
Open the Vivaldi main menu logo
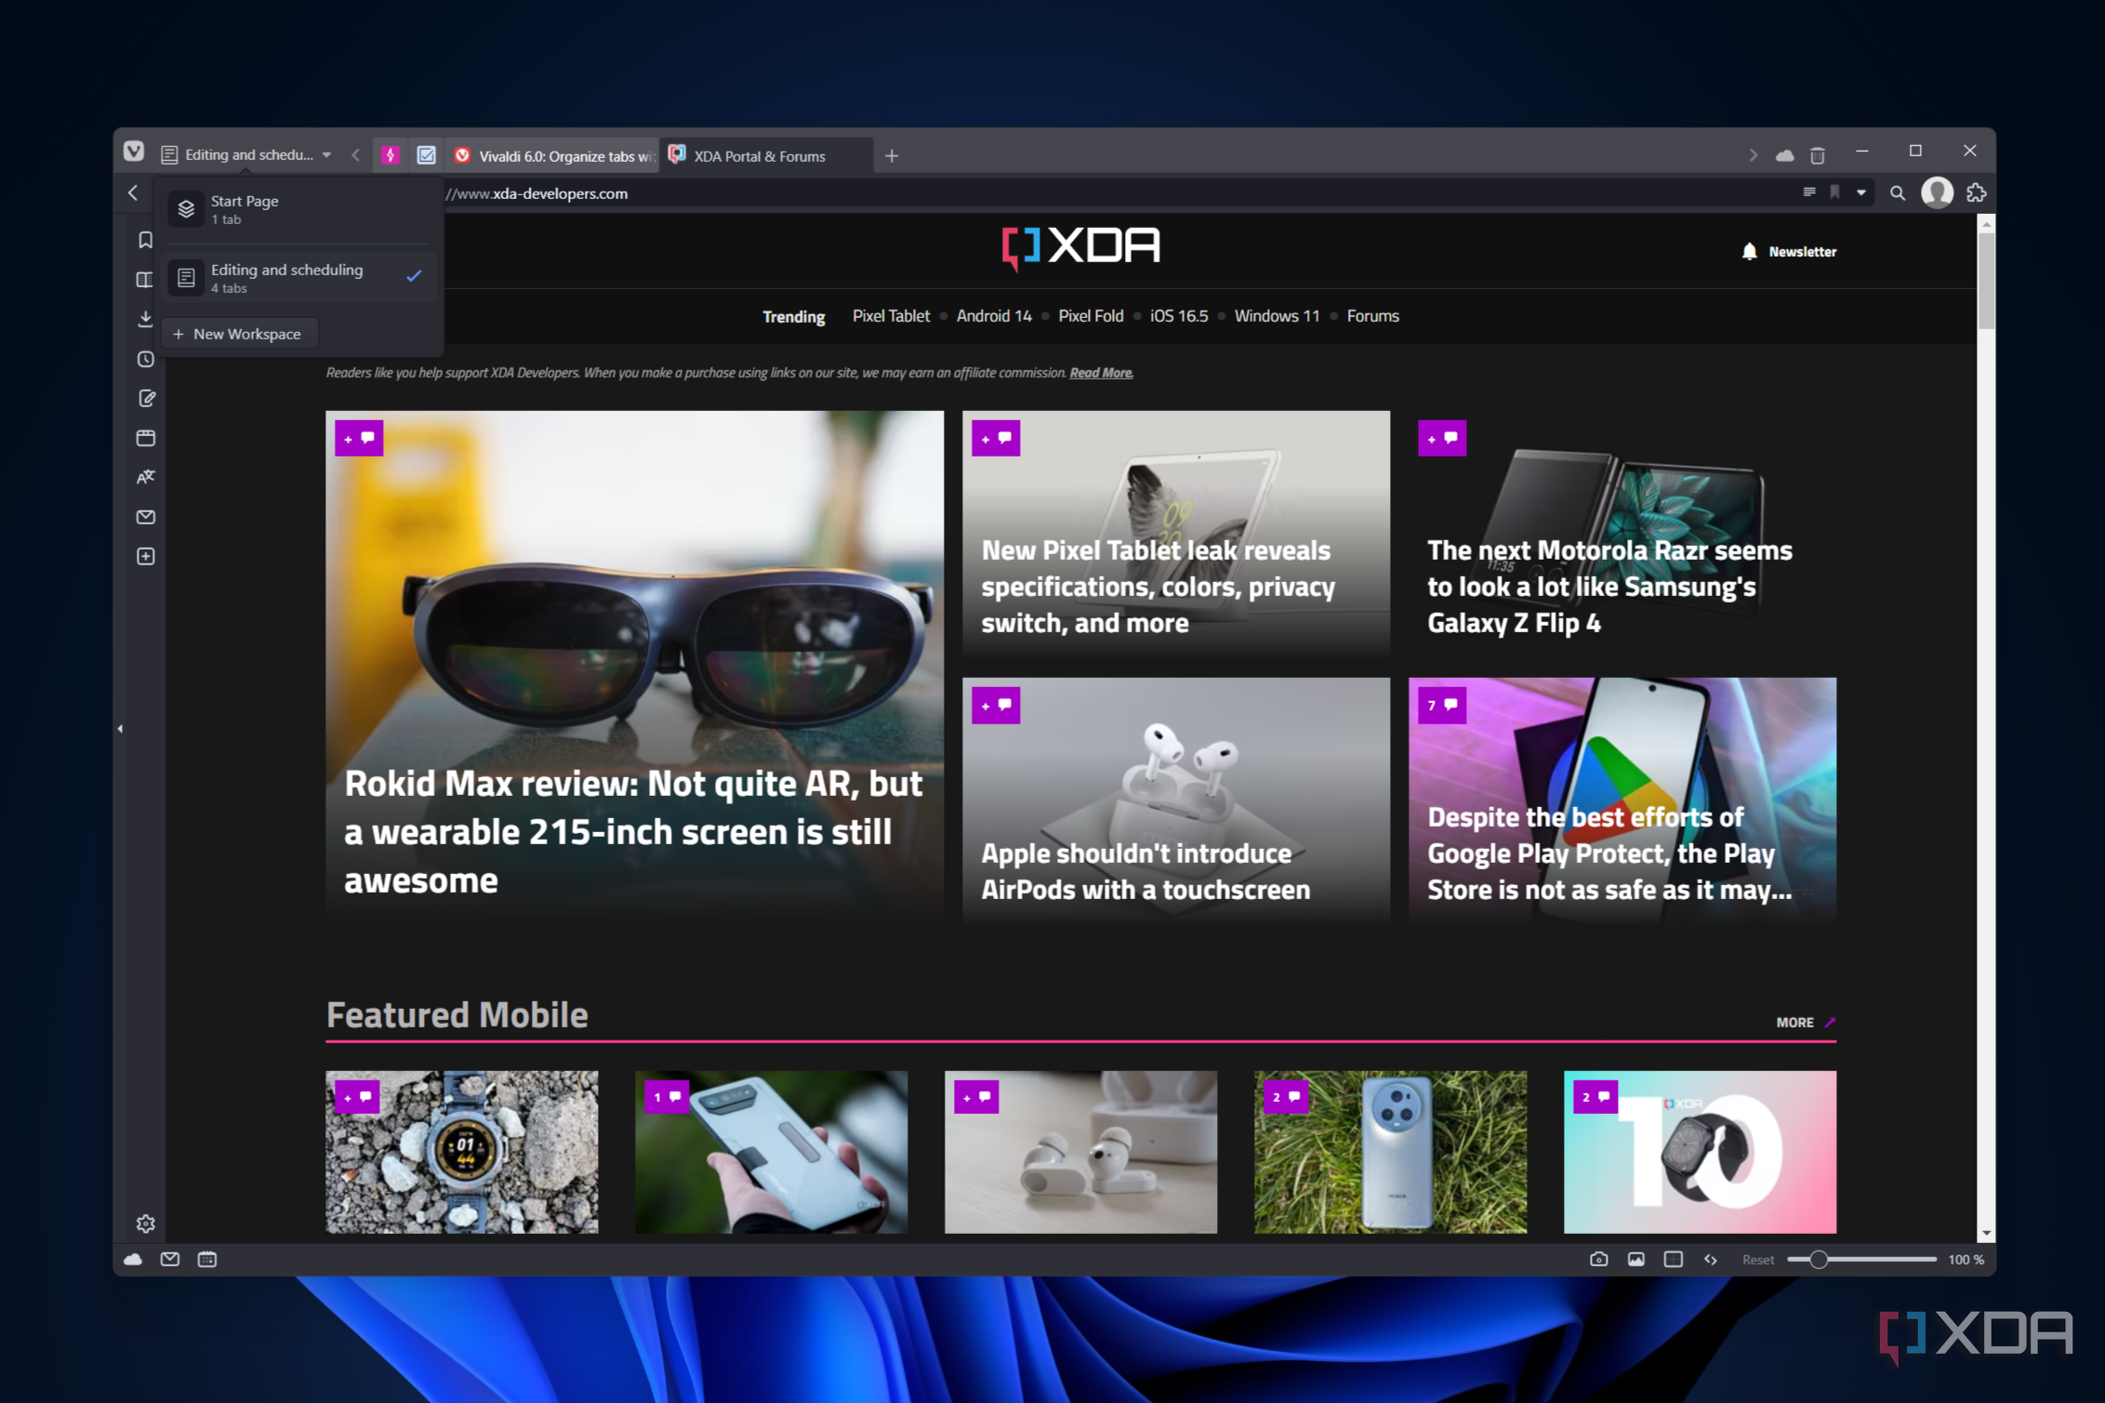134,152
